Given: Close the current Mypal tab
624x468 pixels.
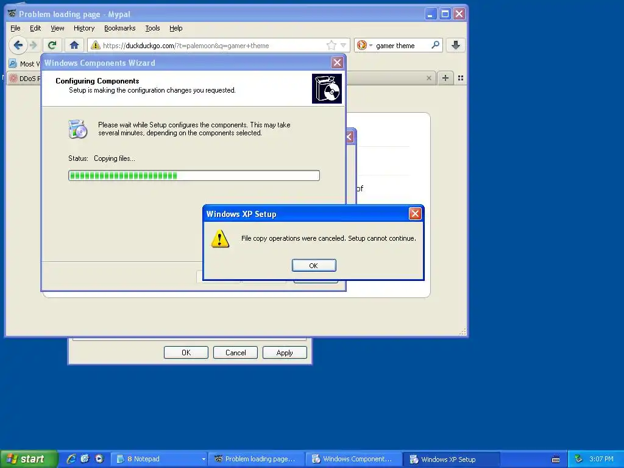Looking at the screenshot, I should (x=428, y=78).
